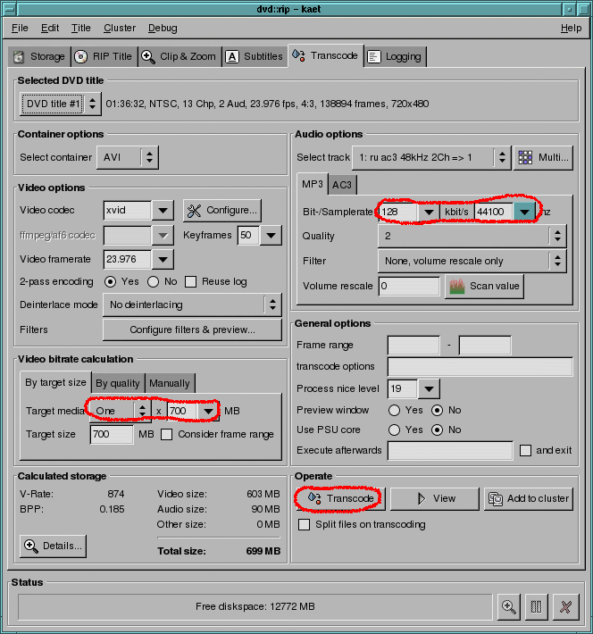Open the Debug menu

(x=163, y=28)
